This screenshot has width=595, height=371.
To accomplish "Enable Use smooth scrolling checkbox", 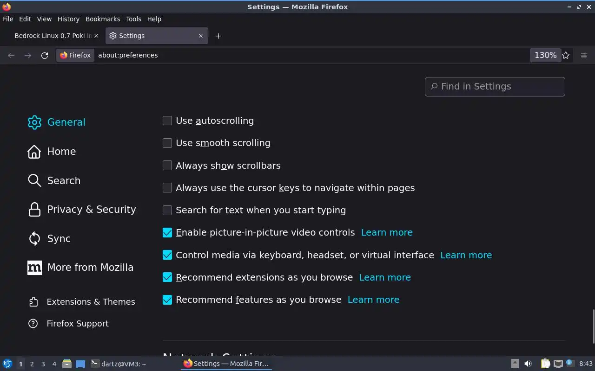I will click(x=167, y=143).
